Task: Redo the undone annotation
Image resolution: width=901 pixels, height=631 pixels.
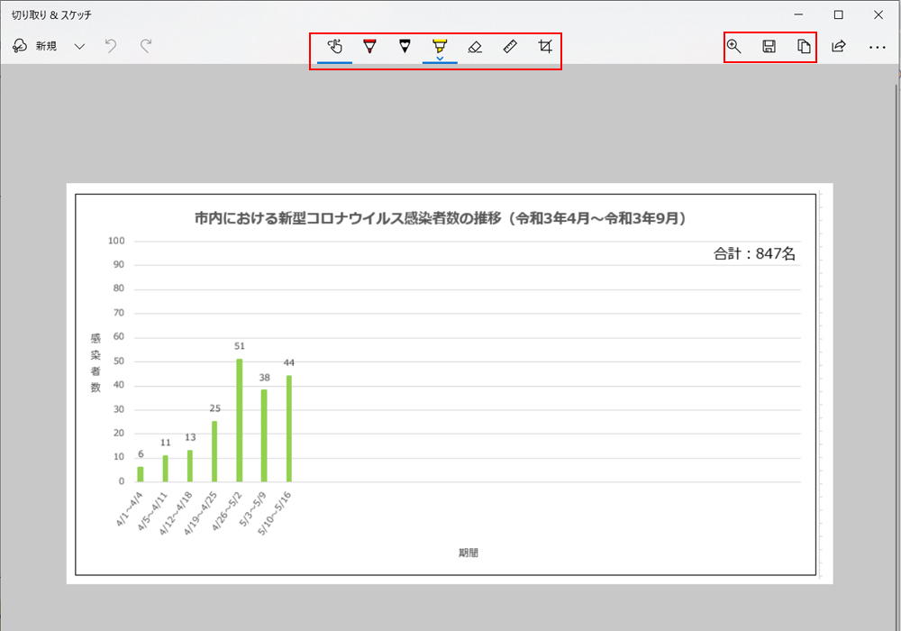Action: (144, 46)
